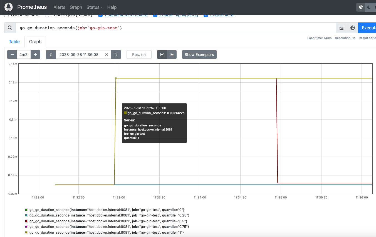
Task: Select the Graph tab below the query
Action: (35, 42)
